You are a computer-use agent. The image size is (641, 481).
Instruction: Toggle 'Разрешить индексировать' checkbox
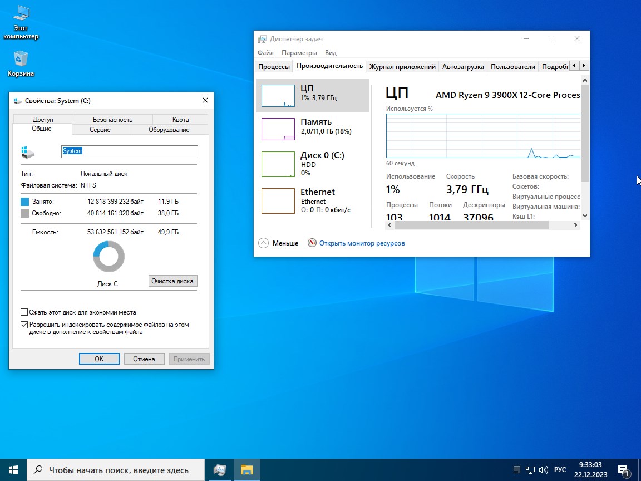24,325
